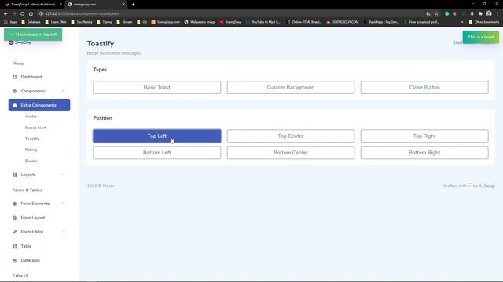Click the Top Right position button
This screenshot has width=503, height=282.
tap(424, 136)
